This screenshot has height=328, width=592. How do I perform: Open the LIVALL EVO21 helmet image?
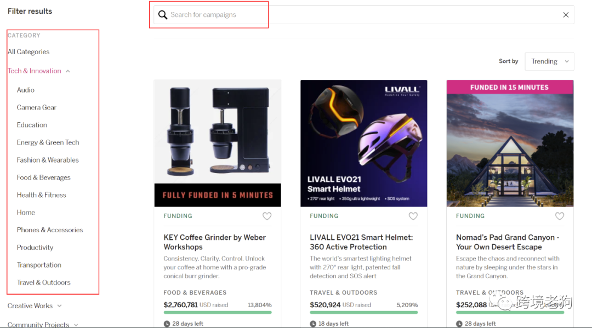pyautogui.click(x=363, y=143)
